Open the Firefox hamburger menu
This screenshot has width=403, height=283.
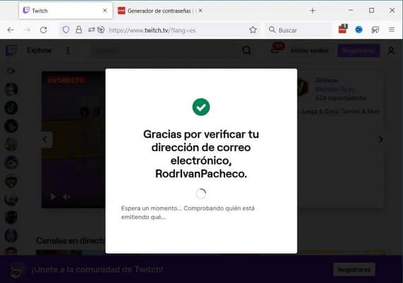(392, 30)
